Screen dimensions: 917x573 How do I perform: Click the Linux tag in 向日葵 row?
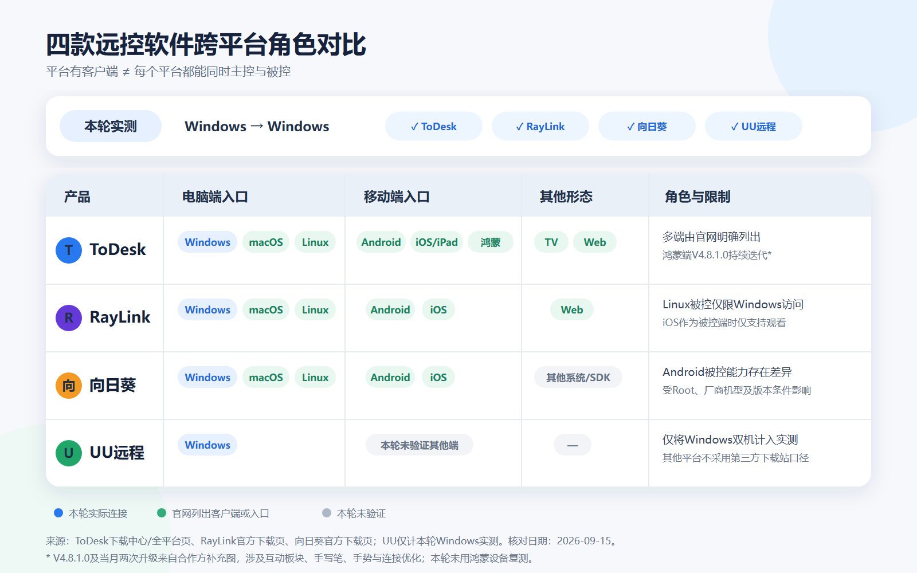[315, 377]
